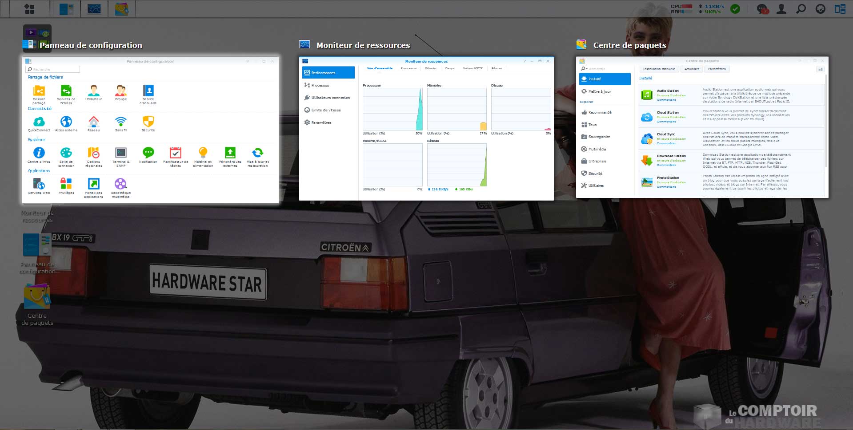Click the green system health checkmark

click(736, 9)
